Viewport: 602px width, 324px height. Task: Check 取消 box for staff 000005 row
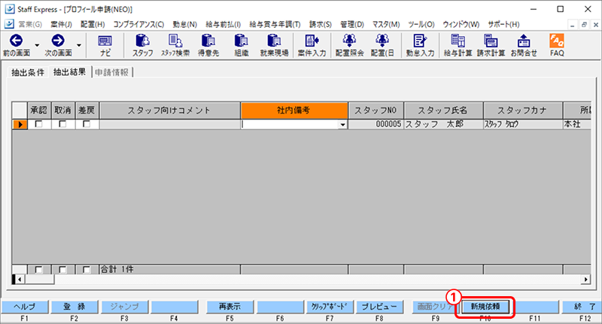coord(62,124)
